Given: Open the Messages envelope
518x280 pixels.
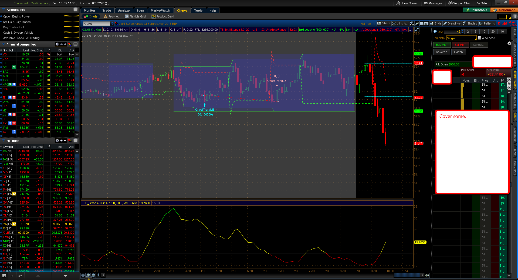Looking at the screenshot, I should (433, 3).
